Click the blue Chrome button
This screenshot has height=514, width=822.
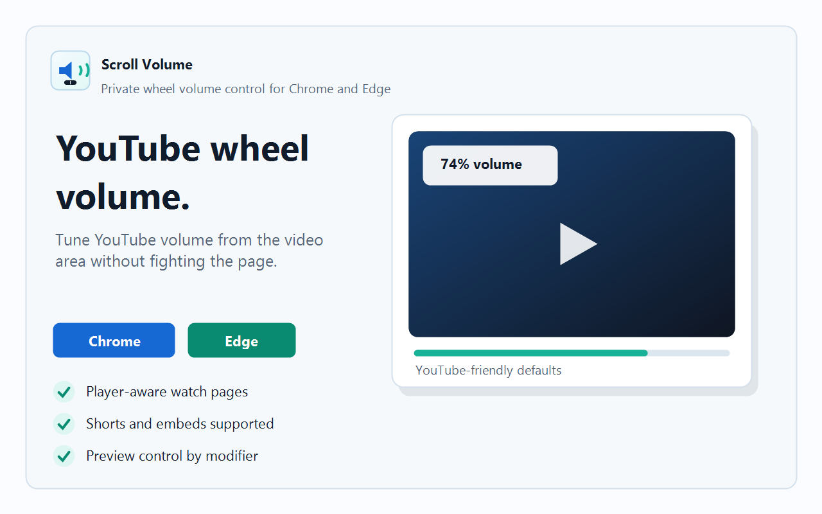pos(114,341)
